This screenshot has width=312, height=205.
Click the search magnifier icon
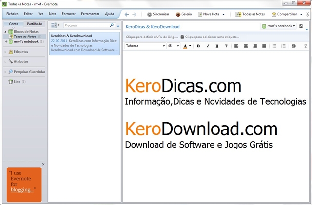click(112, 25)
